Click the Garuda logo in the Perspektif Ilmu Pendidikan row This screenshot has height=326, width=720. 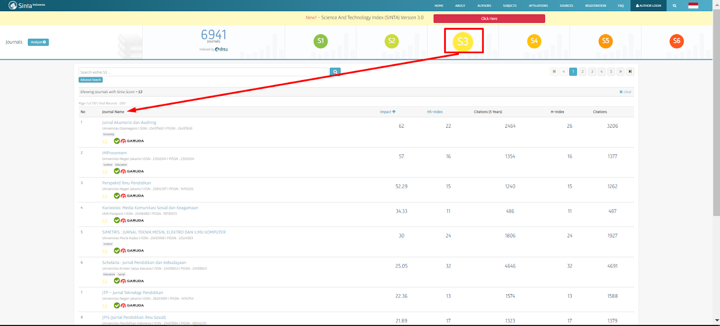point(132,196)
